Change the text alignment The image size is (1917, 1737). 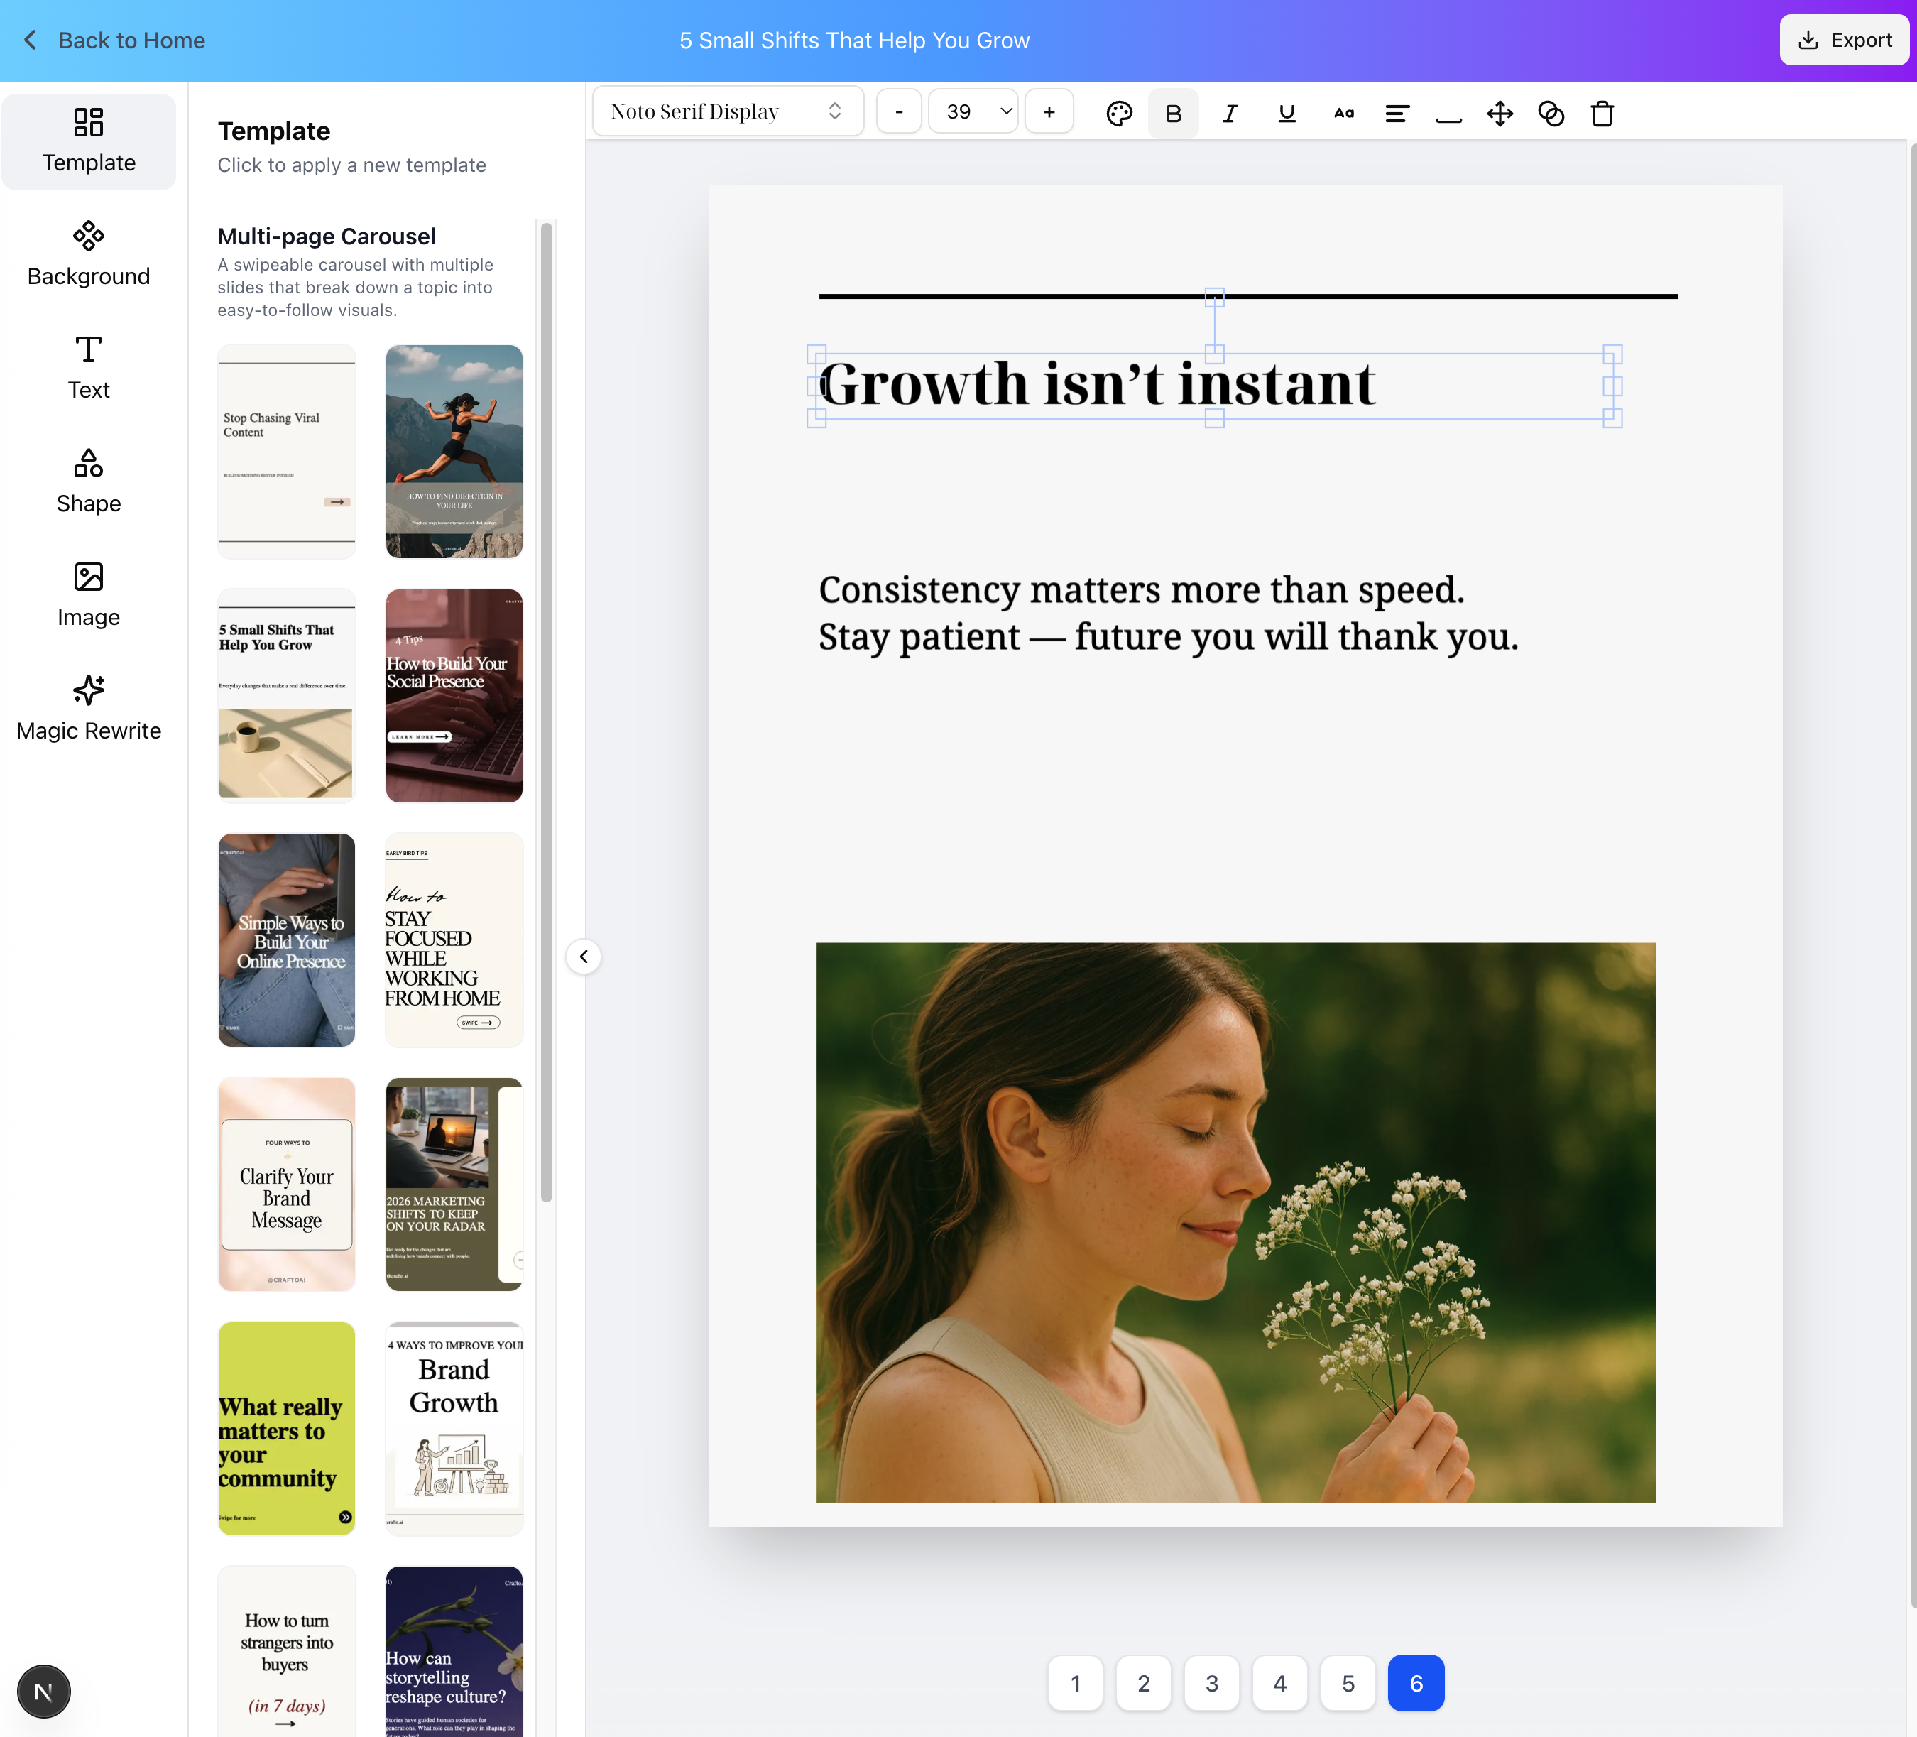[1396, 112]
